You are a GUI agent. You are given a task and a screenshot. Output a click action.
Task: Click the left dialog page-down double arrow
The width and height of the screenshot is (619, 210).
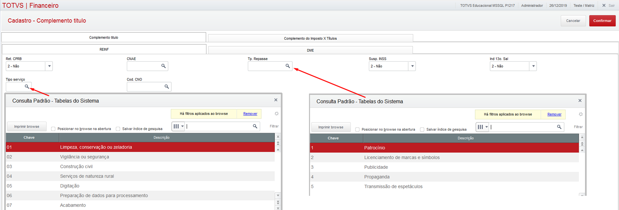pyautogui.click(x=278, y=202)
